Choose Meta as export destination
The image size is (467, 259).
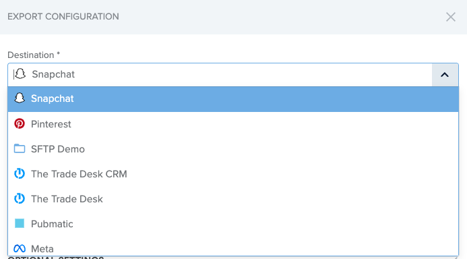pos(233,247)
